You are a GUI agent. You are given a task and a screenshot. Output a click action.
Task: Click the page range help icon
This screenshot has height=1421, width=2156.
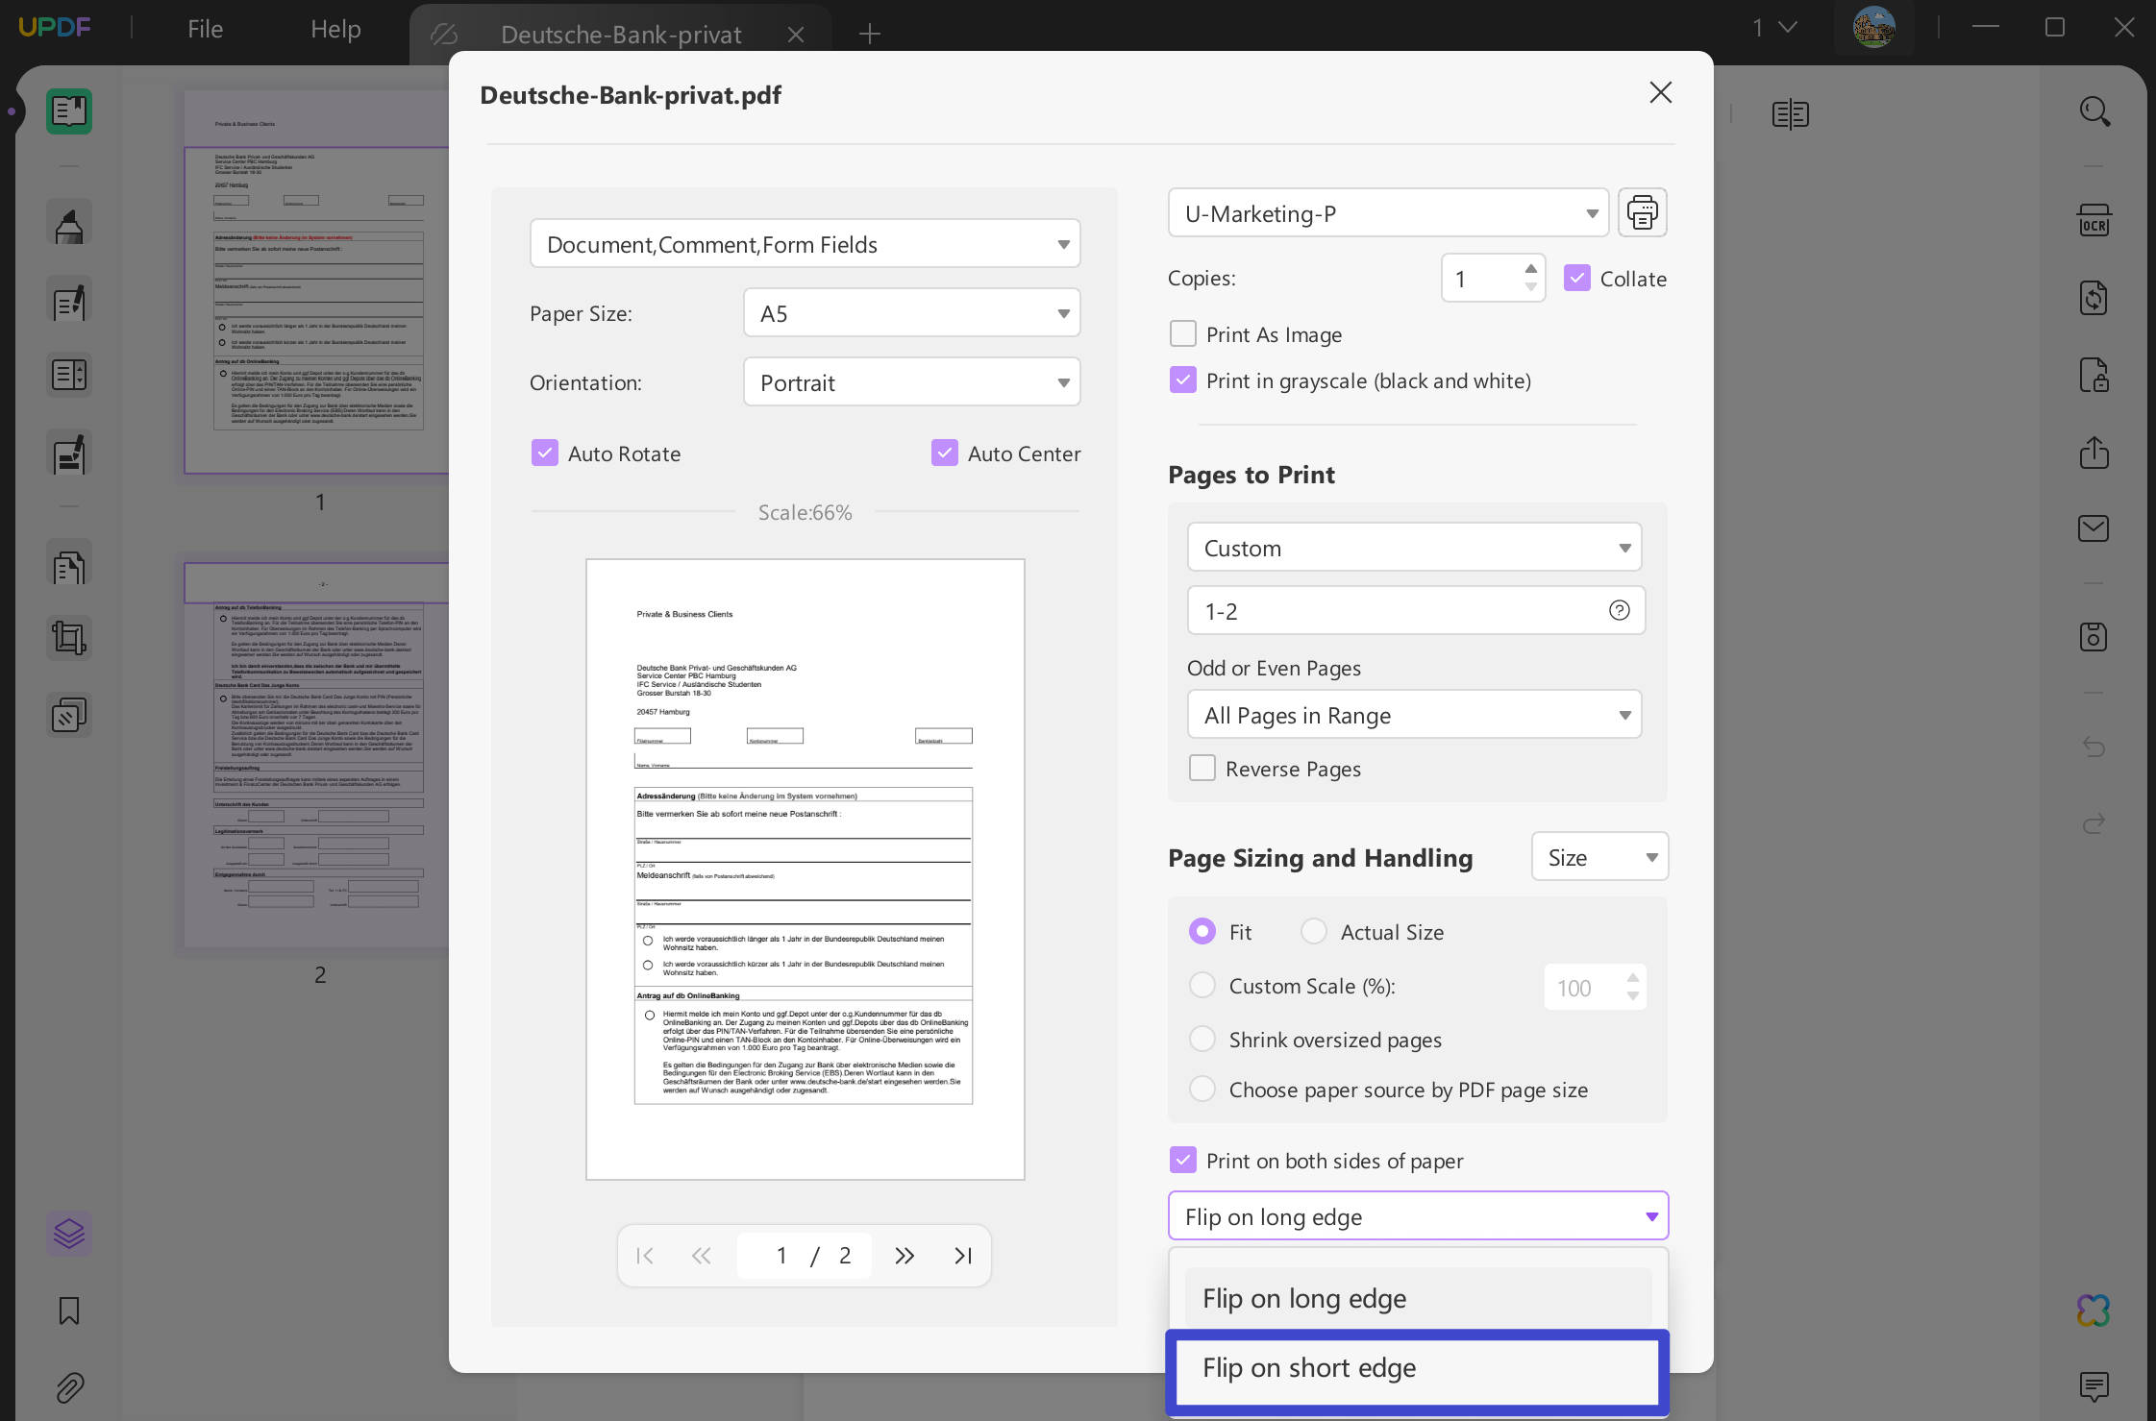tap(1619, 611)
